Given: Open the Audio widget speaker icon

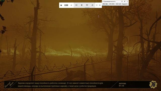Looking at the screenshot, I should pos(76,5).
